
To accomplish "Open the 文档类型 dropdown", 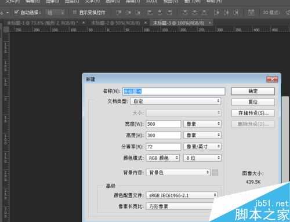I will [x=176, y=101].
